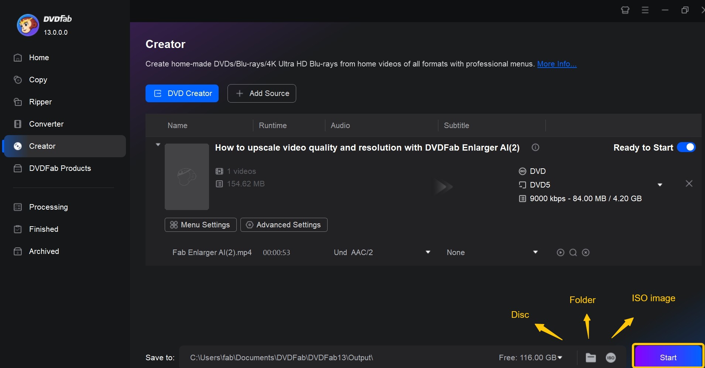705x368 pixels.
Task: Open the Und AAC/2 audio dropdown
Action: 428,252
